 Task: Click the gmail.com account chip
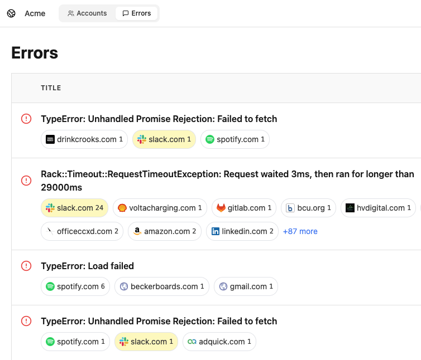coord(246,286)
